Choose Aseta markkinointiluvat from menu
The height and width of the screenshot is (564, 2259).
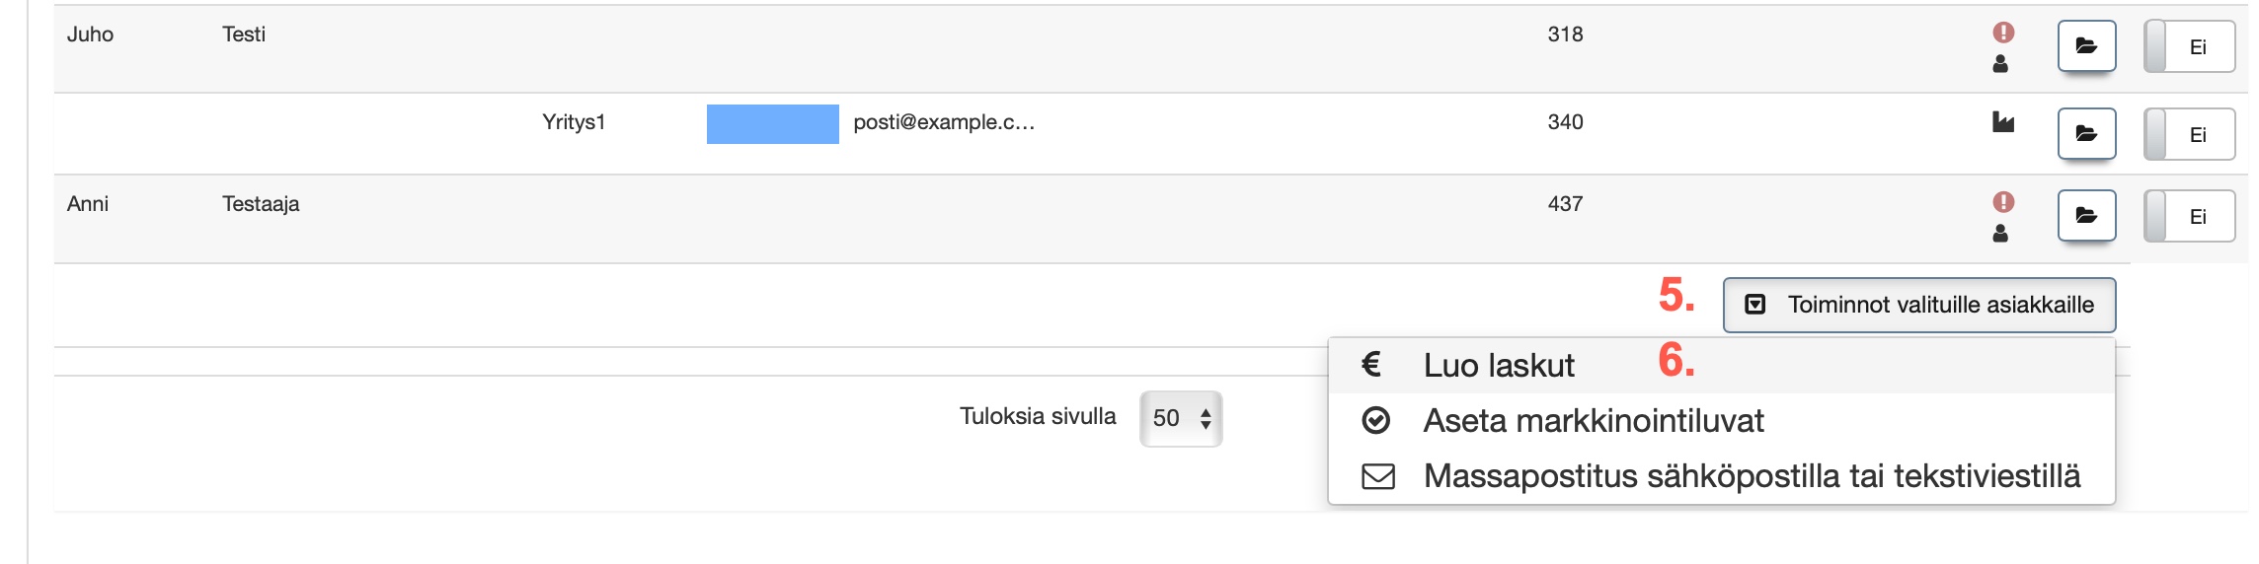coord(1593,421)
